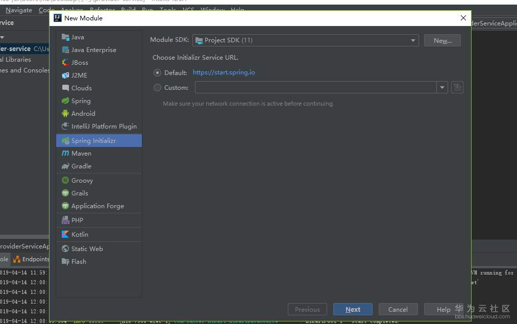Pick the Grails module icon
Viewport: 517px width, 324px height.
click(65, 193)
